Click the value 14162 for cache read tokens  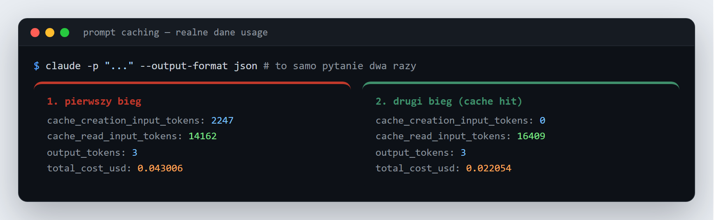pyautogui.click(x=203, y=136)
